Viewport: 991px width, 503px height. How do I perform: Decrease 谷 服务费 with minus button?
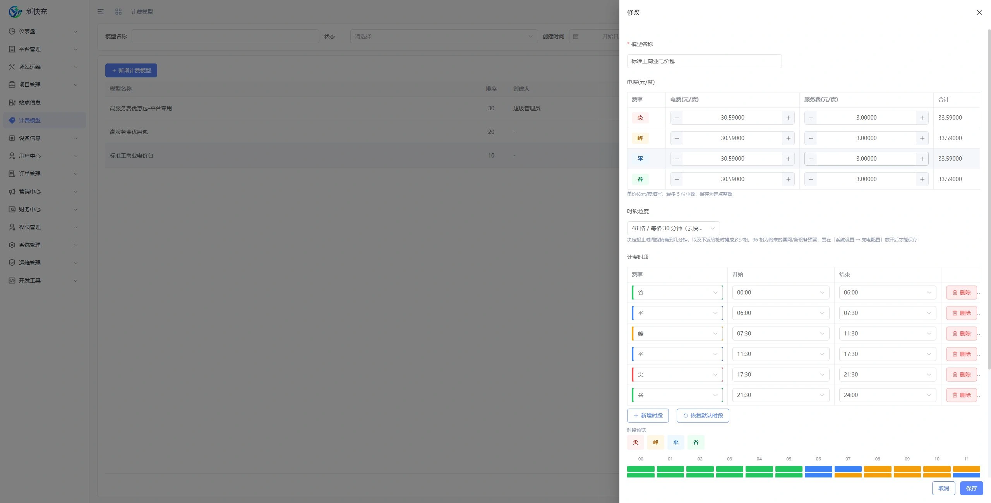[811, 179]
